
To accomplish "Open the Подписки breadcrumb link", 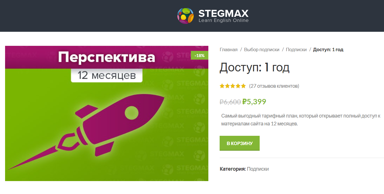I will [296, 49].
